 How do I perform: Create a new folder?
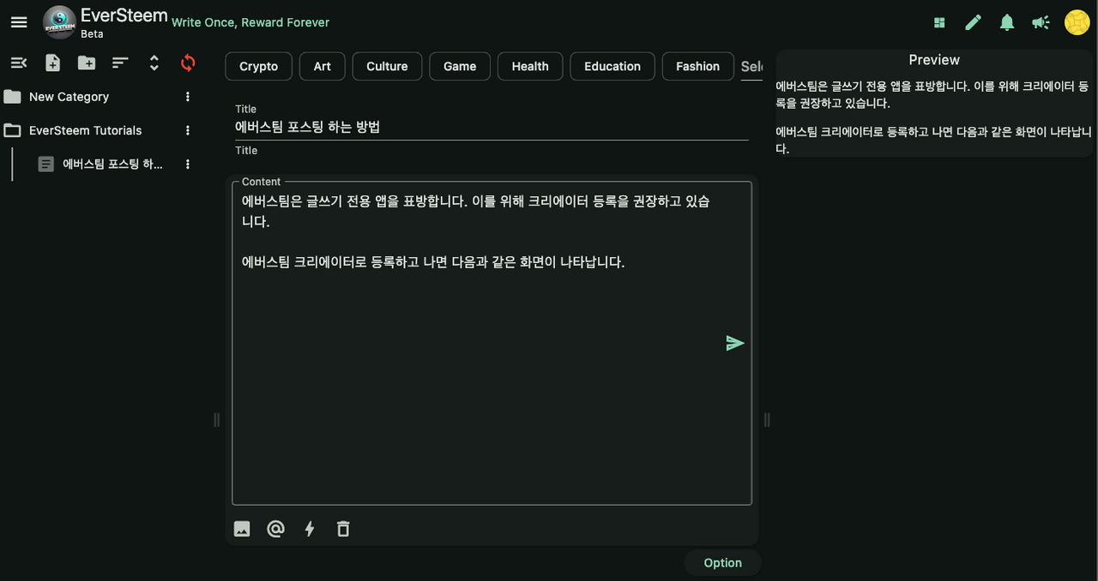pos(87,63)
